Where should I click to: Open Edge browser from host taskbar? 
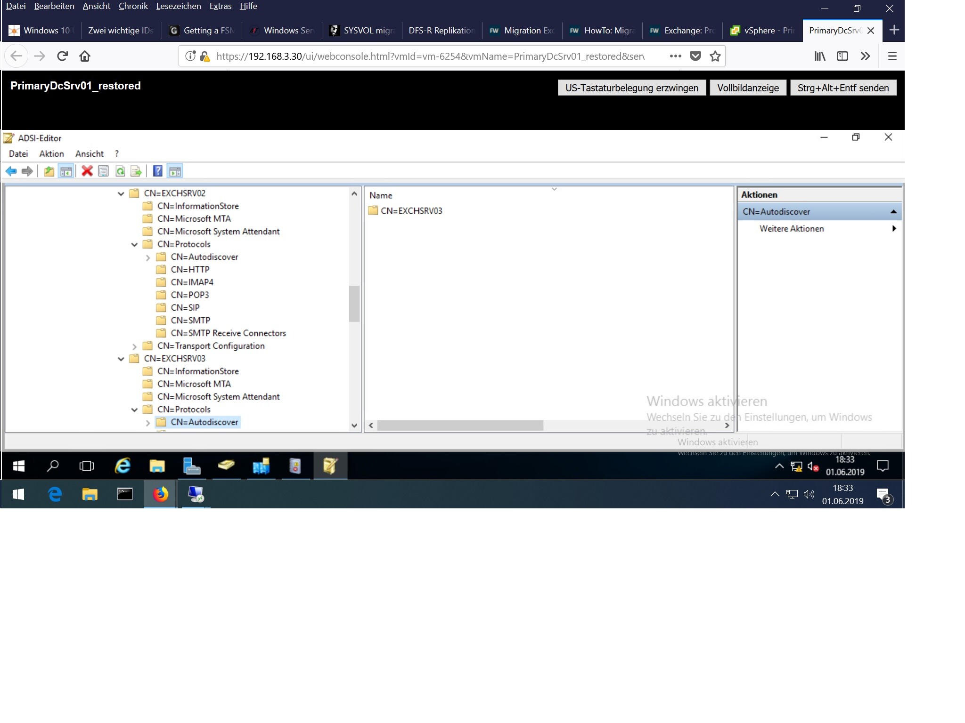[x=55, y=494]
